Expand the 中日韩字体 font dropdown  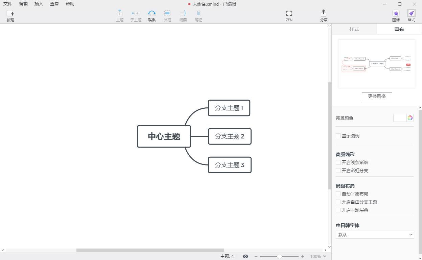click(x=375, y=235)
